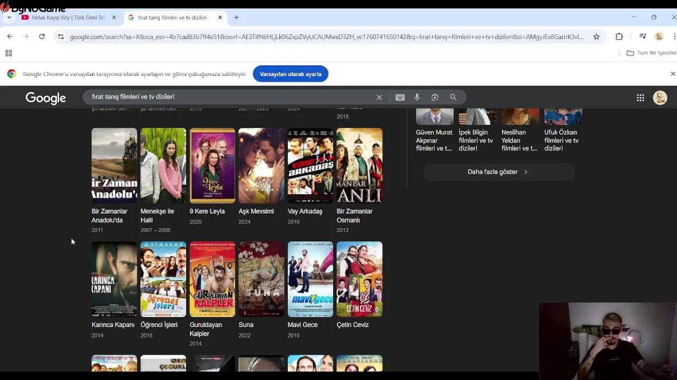Open the apps grid icon in bookmarks bar
Image resolution: width=677 pixels, height=380 pixels.
click(x=8, y=53)
